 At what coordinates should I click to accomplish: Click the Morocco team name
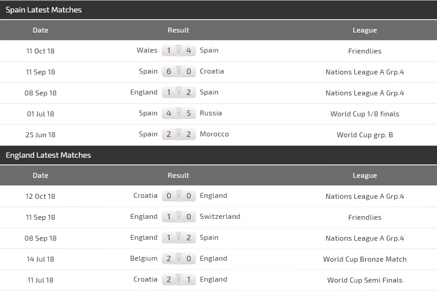214,134
